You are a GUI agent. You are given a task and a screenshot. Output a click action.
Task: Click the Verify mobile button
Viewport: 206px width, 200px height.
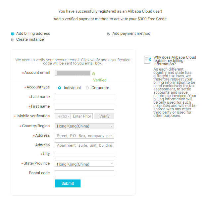click(104, 116)
